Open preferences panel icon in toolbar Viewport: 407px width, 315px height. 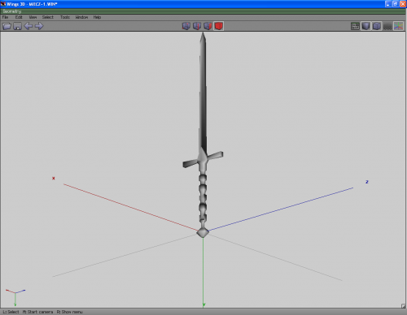[355, 26]
